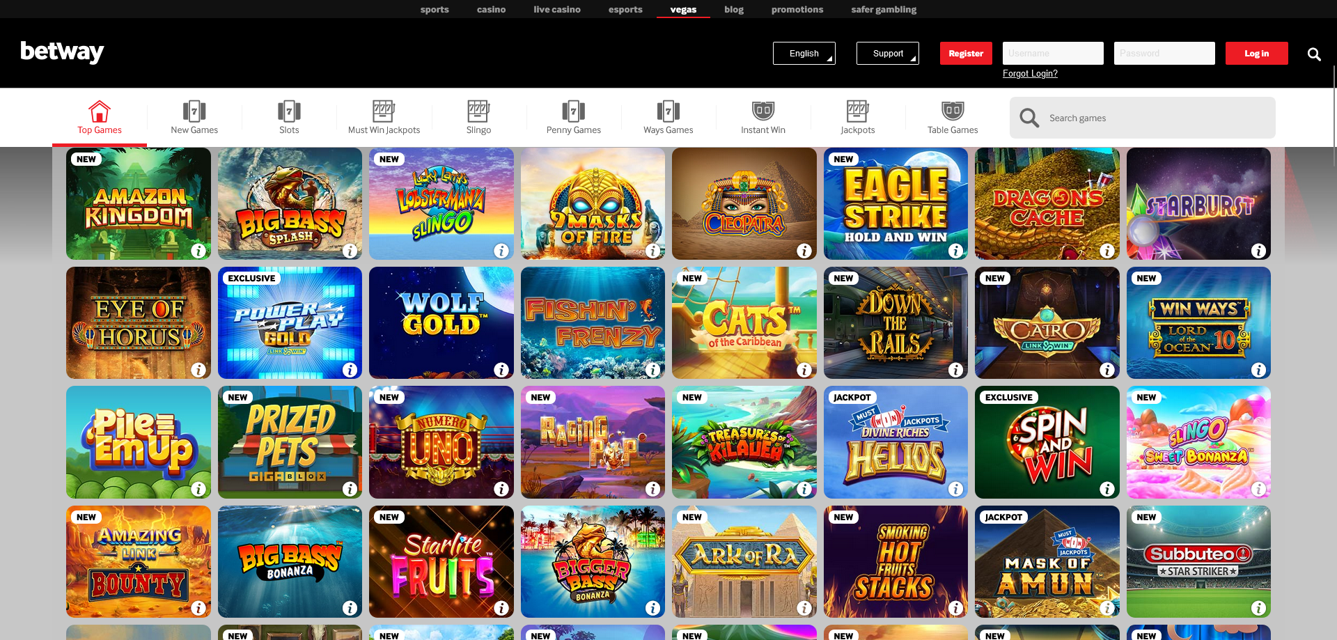Switch to the live casino tab
1337x640 pixels.
coord(557,9)
